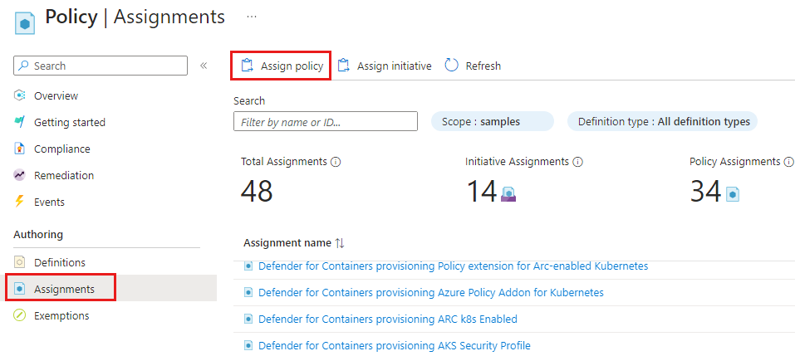
Task: Open the more options ellipsis by the title
Action: click(252, 17)
